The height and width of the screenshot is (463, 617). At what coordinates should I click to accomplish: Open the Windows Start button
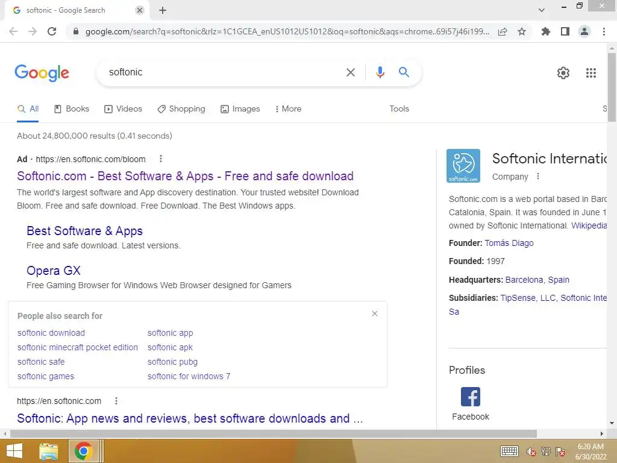[x=14, y=451]
